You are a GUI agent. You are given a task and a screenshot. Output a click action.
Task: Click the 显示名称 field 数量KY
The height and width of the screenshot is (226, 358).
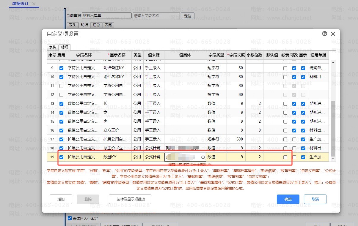116,157
